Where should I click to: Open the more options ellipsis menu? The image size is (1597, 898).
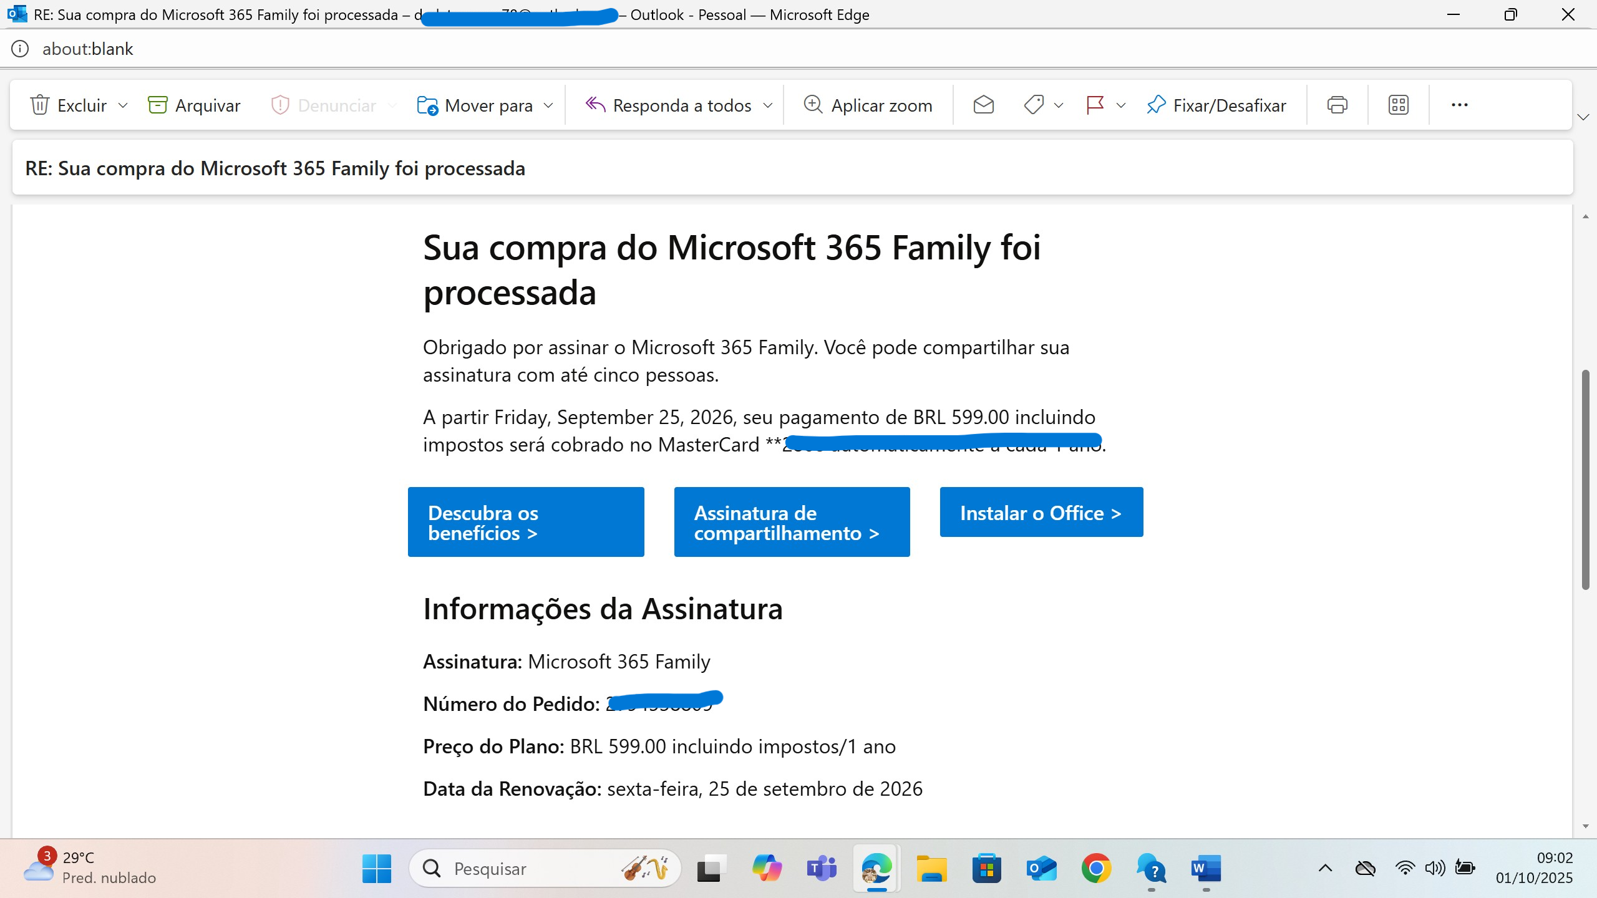[x=1460, y=105]
